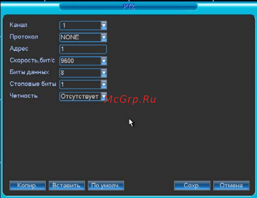Screen dimensions: 257x198
Task: Click the PTZ window title
Action: (129, 7)
